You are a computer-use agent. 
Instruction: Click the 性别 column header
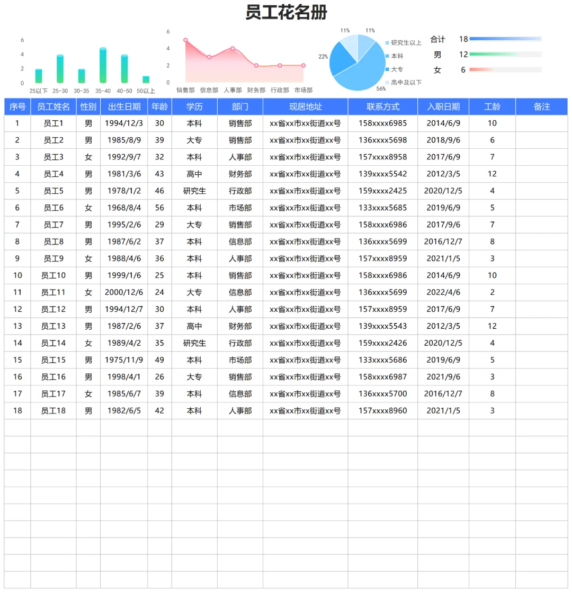[x=88, y=107]
